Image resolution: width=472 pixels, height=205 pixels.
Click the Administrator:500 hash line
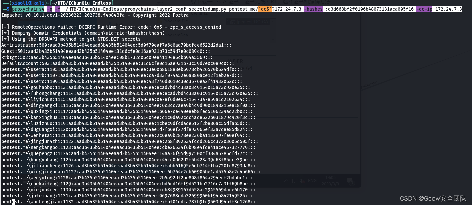[x=116, y=45]
